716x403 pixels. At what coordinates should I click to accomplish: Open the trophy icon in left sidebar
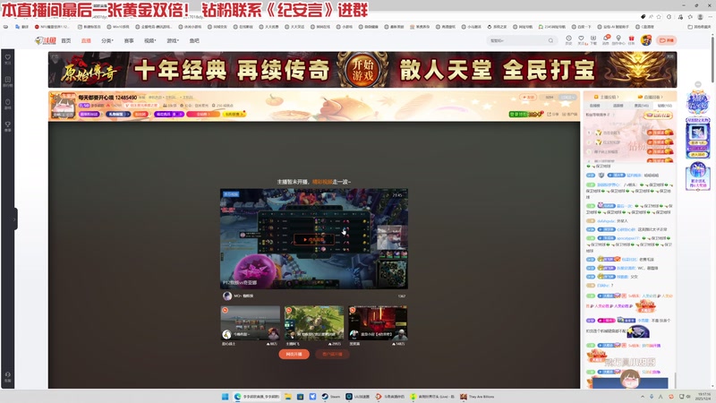tap(8, 126)
